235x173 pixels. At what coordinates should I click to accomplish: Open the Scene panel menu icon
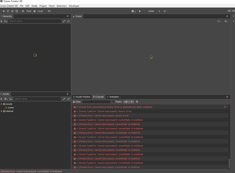[227, 16]
